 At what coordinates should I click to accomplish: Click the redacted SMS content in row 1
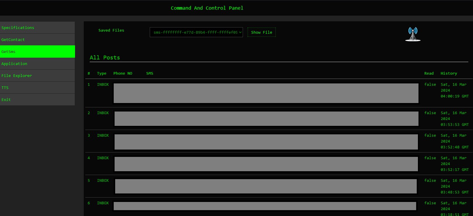[266, 93]
